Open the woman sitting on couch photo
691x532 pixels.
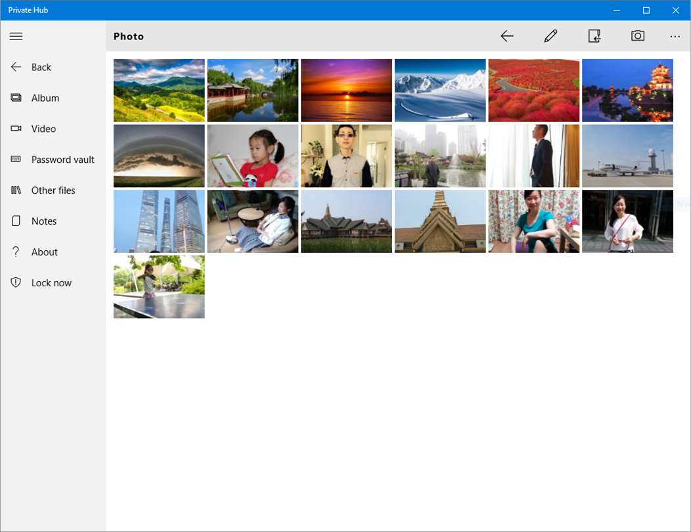pyautogui.click(x=253, y=221)
